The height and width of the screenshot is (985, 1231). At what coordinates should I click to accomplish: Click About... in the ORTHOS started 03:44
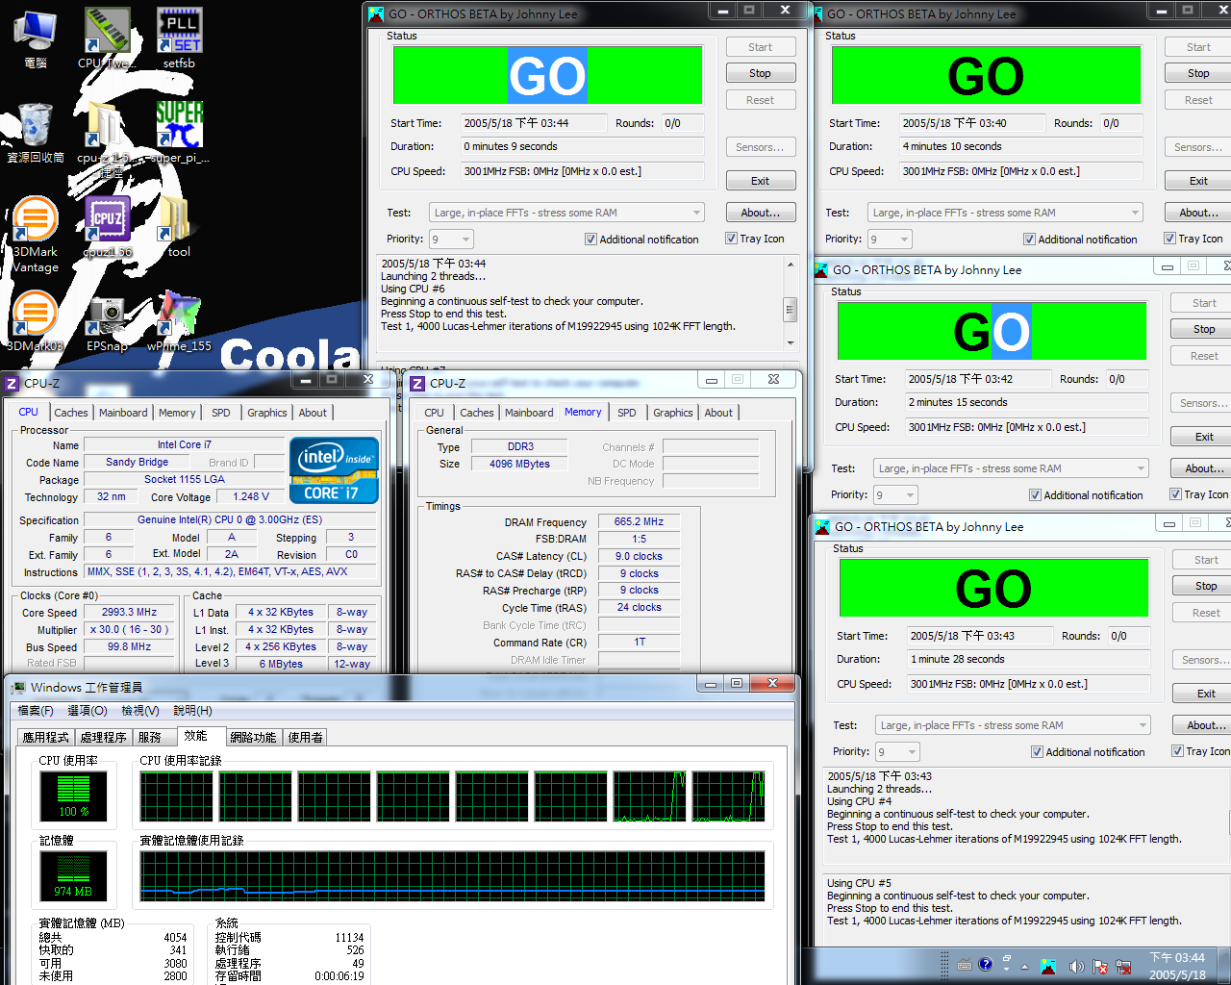pyautogui.click(x=760, y=213)
